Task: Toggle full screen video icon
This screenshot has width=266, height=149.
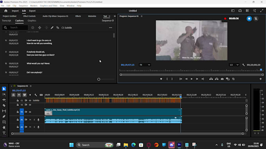Action: [262, 11]
